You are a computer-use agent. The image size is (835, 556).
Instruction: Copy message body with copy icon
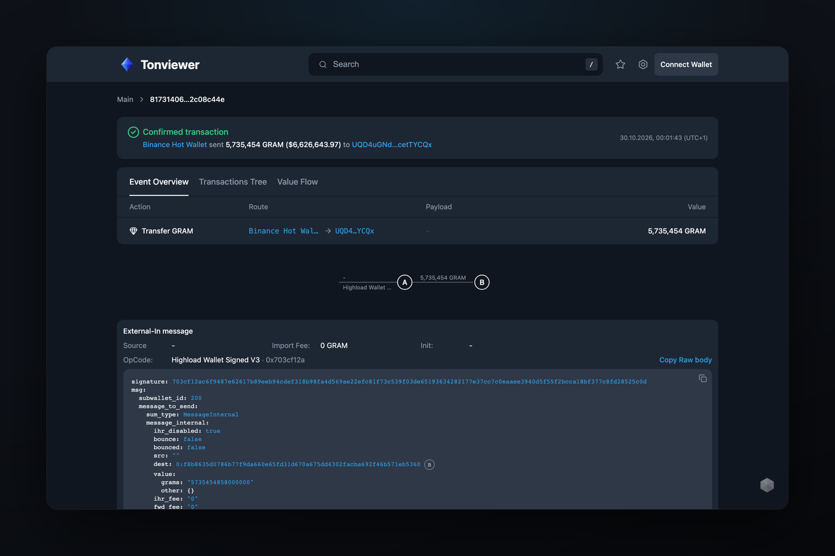pos(703,378)
